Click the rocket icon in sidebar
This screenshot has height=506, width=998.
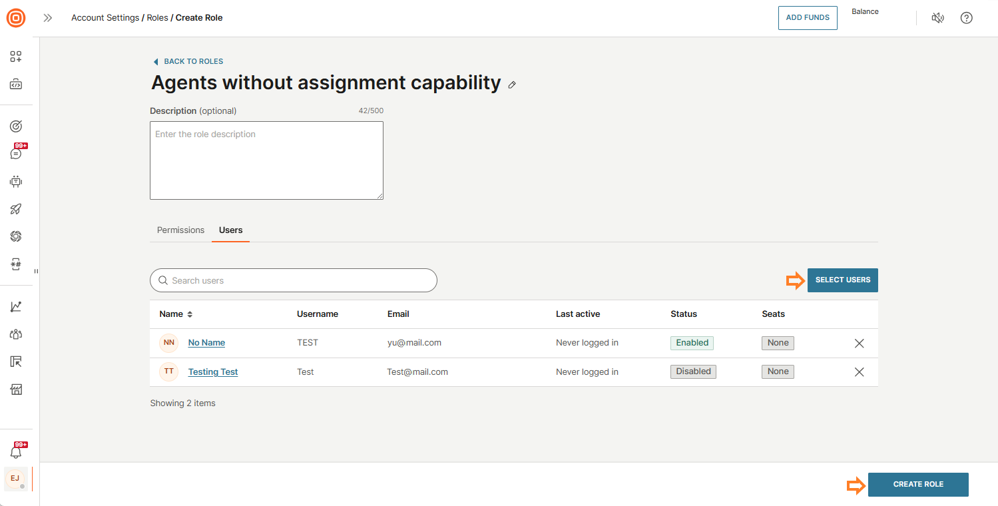pos(16,209)
